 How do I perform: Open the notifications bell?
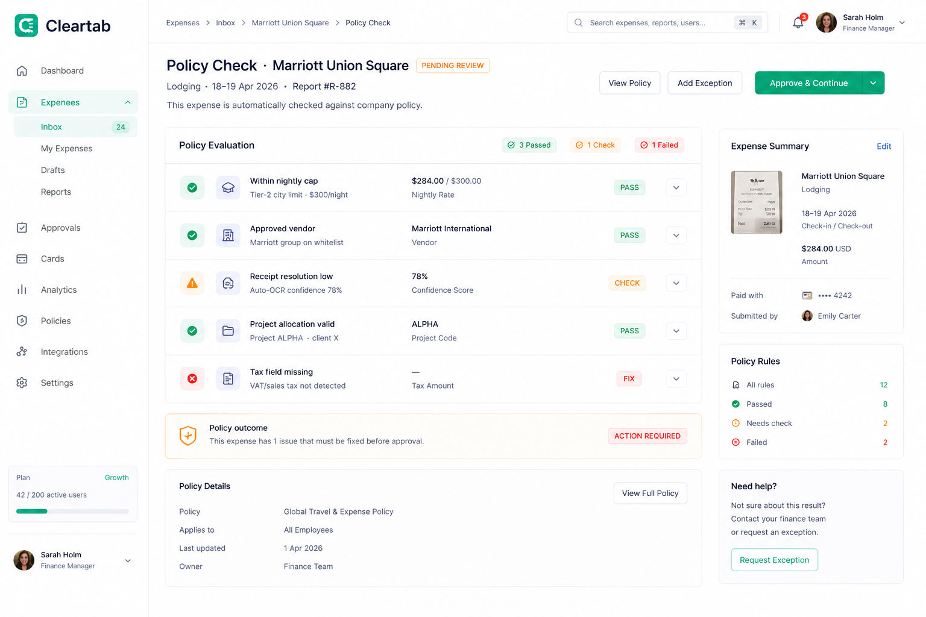pyautogui.click(x=798, y=23)
